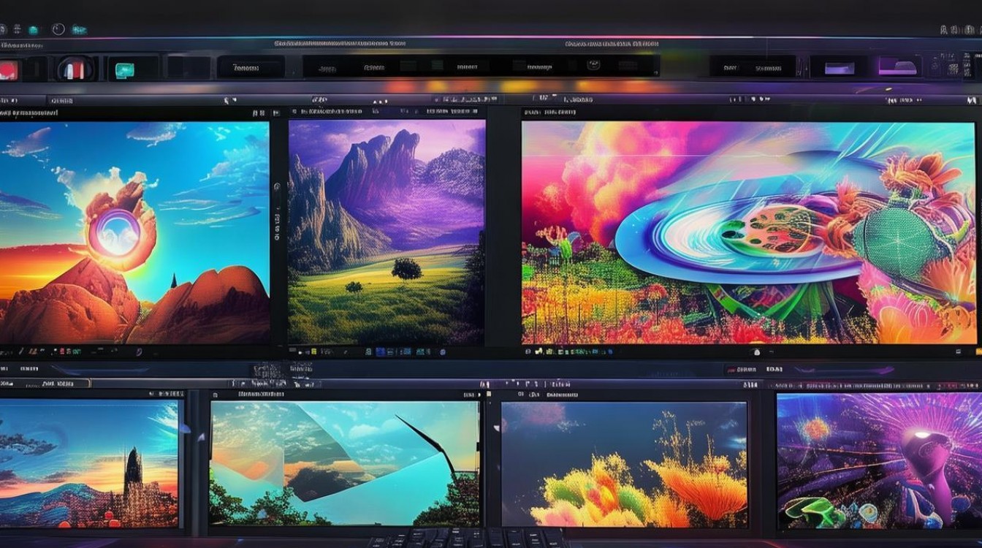Click the teal icon right of the clock
The height and width of the screenshot is (548, 982).
pyautogui.click(x=79, y=30)
